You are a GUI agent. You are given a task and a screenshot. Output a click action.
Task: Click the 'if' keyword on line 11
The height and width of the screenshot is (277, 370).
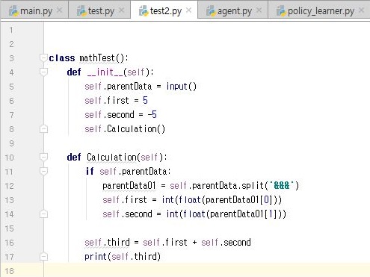click(x=90, y=171)
